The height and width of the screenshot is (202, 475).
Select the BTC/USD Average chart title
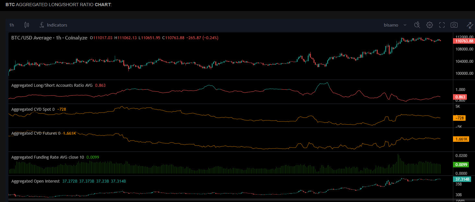[x=49, y=38]
